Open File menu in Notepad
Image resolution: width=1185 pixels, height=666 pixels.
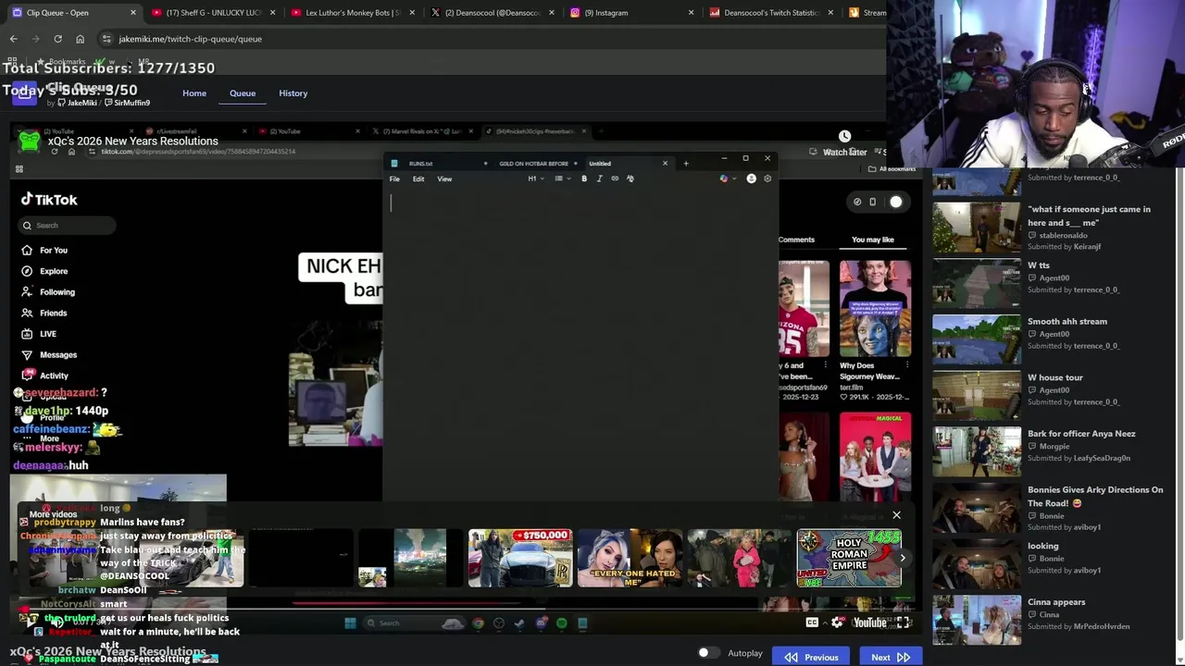point(394,179)
